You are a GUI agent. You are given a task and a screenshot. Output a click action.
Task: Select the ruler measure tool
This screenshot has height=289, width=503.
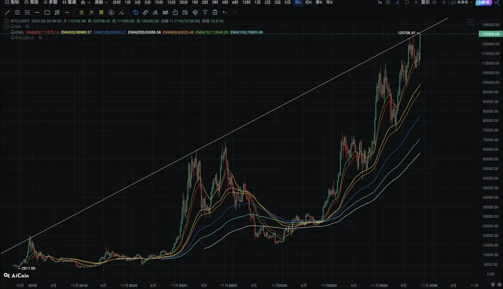click(145, 13)
